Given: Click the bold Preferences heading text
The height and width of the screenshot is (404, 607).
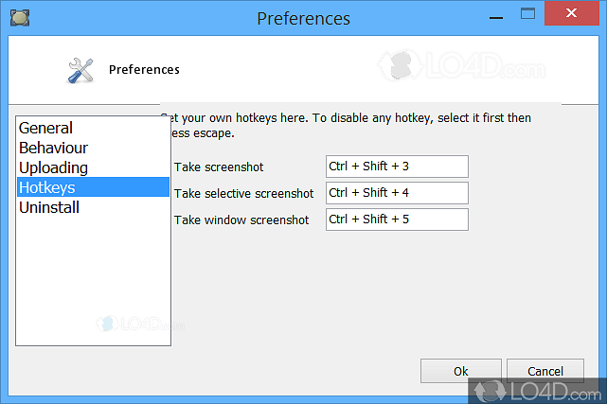Looking at the screenshot, I should (x=144, y=70).
